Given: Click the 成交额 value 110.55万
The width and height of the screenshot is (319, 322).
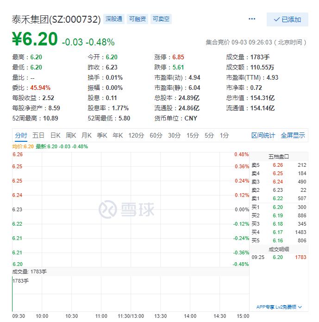Looking at the screenshot, I should click(x=262, y=67).
